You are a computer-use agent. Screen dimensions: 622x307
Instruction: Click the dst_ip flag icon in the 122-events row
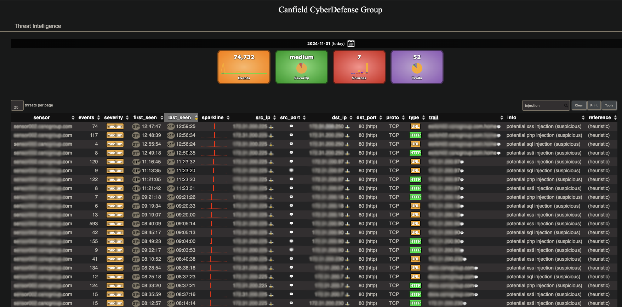[x=348, y=180]
